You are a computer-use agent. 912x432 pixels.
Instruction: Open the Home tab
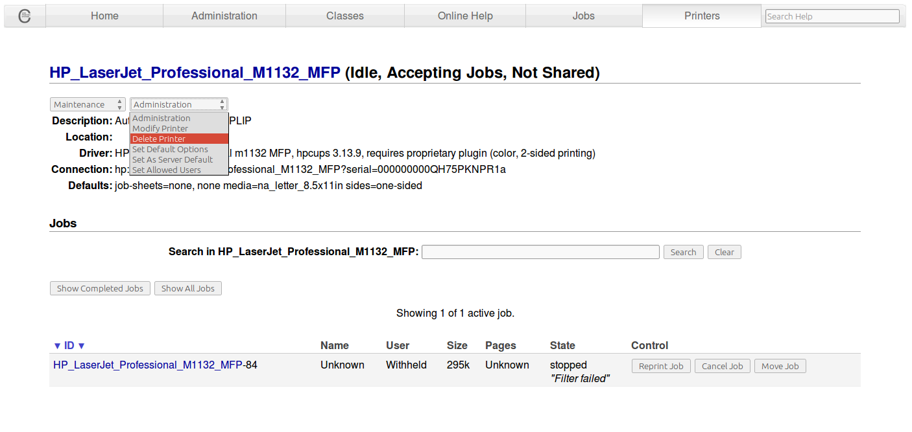pos(104,16)
